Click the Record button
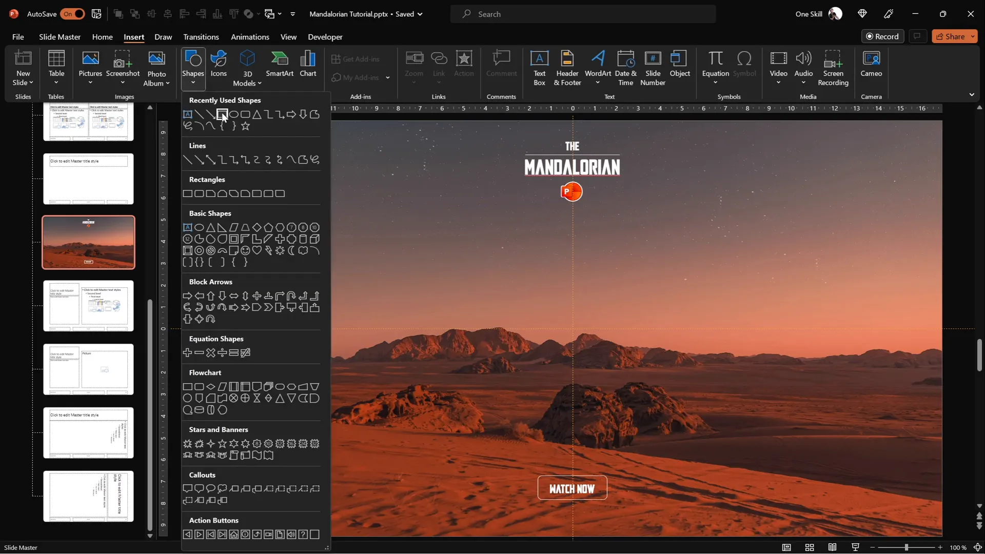985x554 pixels. click(882, 36)
